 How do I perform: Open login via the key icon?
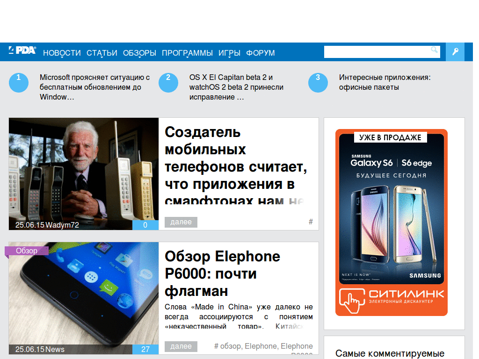tap(455, 52)
